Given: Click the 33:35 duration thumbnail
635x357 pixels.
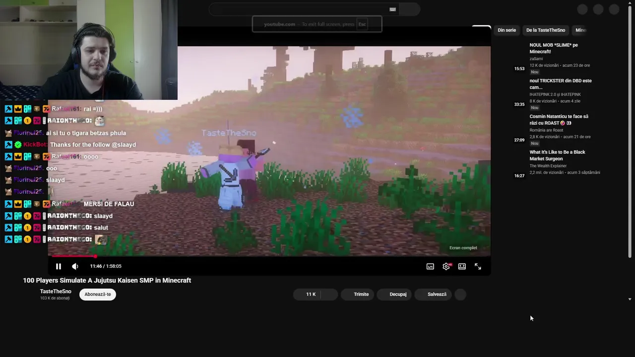Looking at the screenshot, I should [519, 104].
